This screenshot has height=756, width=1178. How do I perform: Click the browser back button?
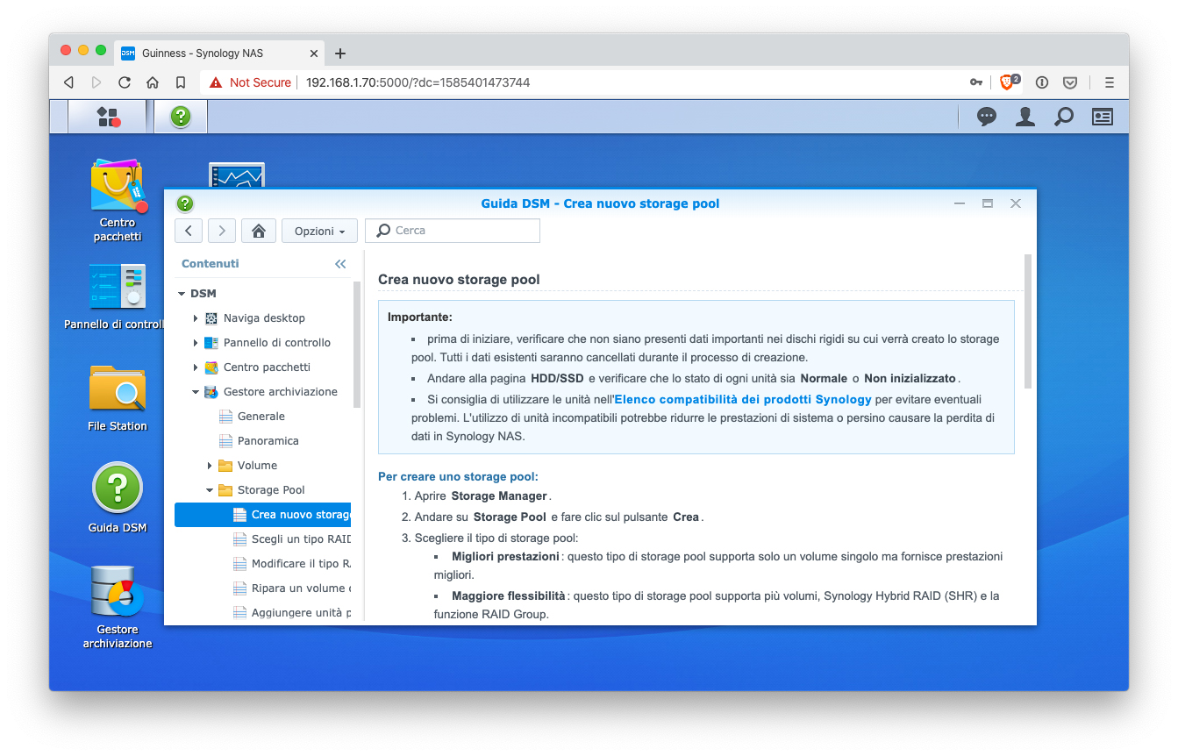click(x=68, y=82)
